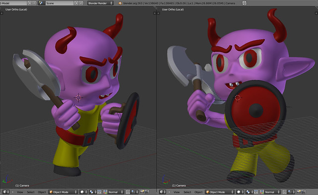Add new screen layout next to 2-Model

point(30,3)
